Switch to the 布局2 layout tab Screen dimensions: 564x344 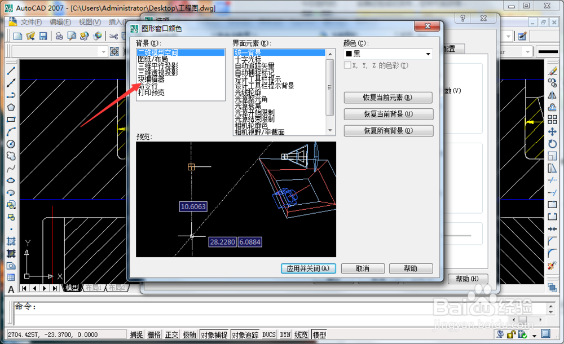(x=117, y=288)
